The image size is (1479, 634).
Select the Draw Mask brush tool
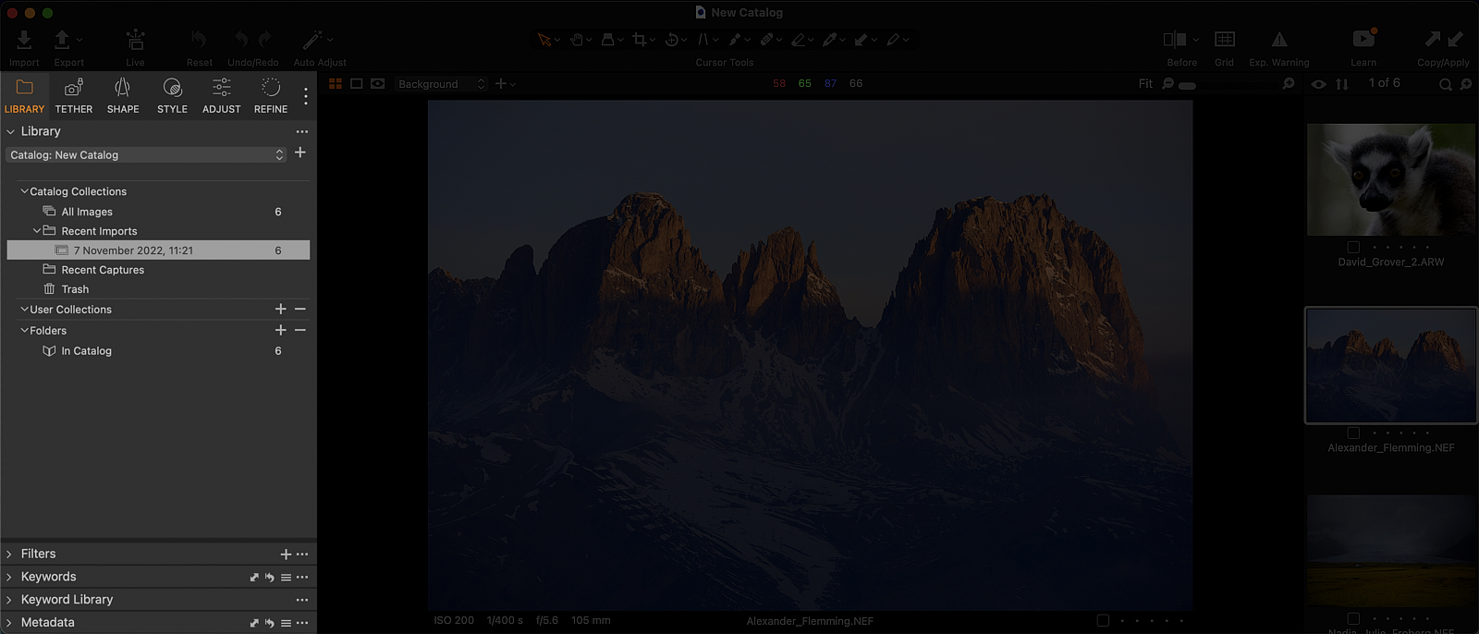point(735,40)
